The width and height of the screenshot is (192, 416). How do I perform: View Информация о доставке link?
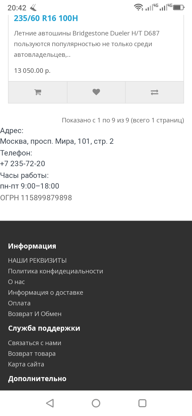pyautogui.click(x=46, y=293)
